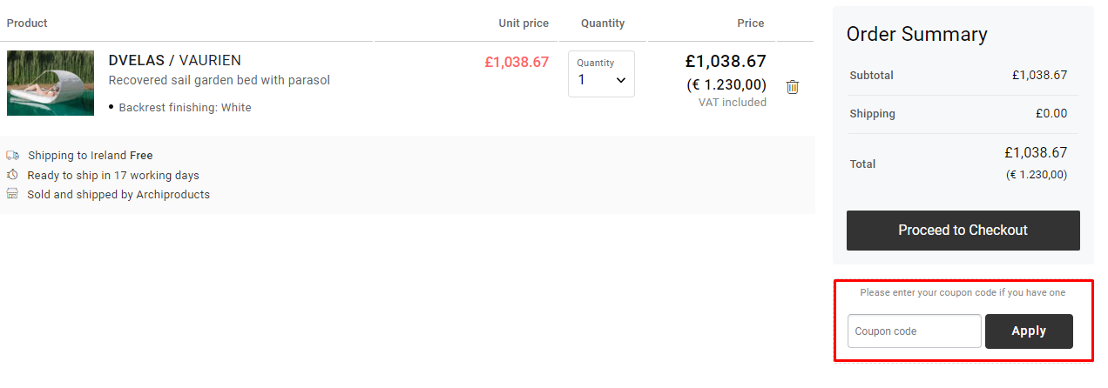
Task: Apply the coupon code
Action: [1029, 331]
